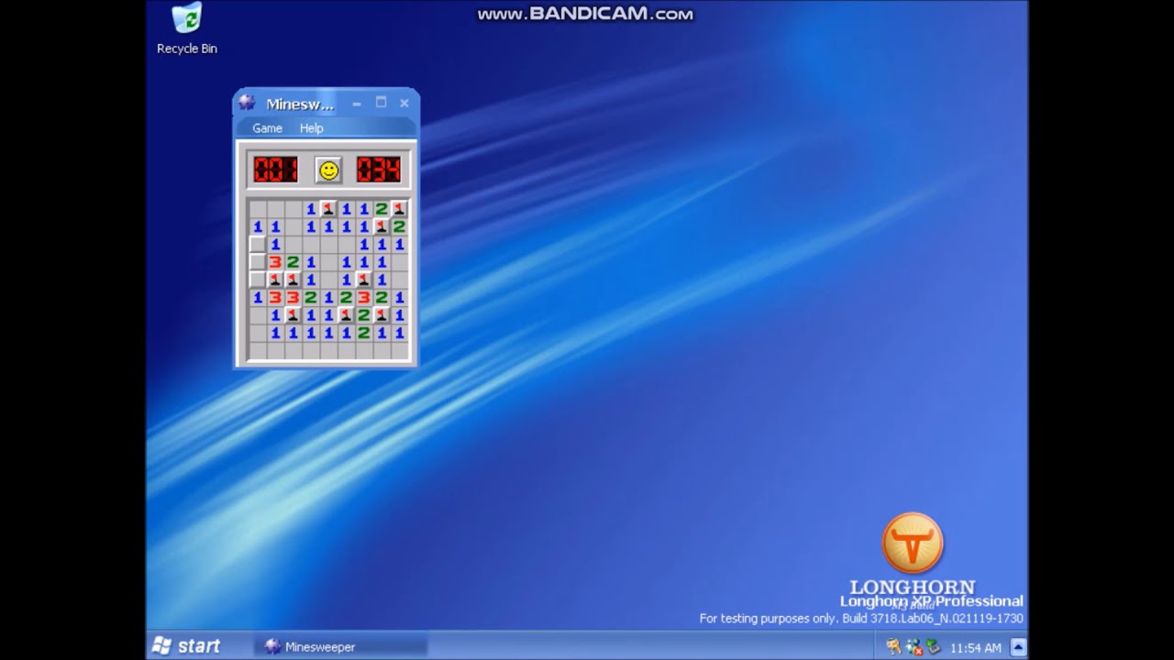Click the second-row flag left of the green 2

[x=382, y=227]
